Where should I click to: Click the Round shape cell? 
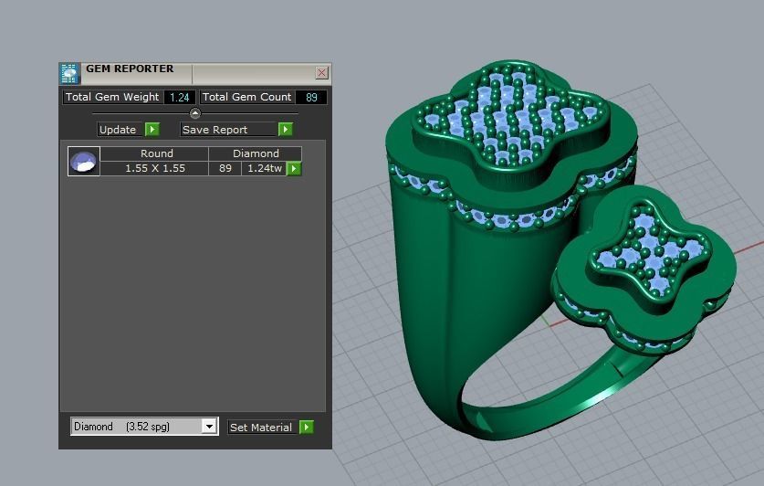154,153
